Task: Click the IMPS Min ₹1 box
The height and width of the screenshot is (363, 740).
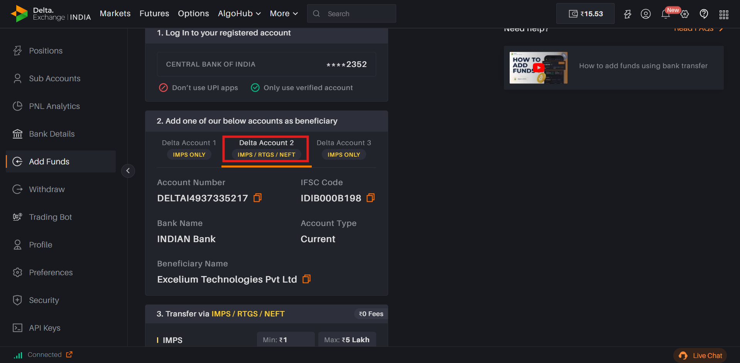Action: click(x=286, y=340)
